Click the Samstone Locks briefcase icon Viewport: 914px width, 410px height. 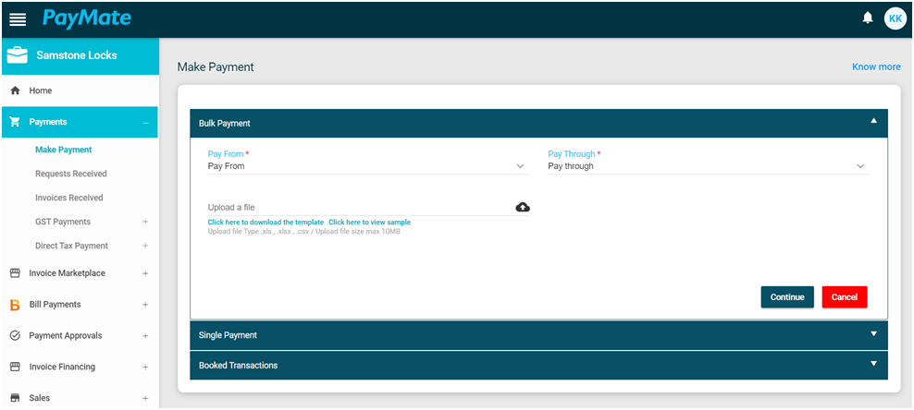tap(17, 55)
